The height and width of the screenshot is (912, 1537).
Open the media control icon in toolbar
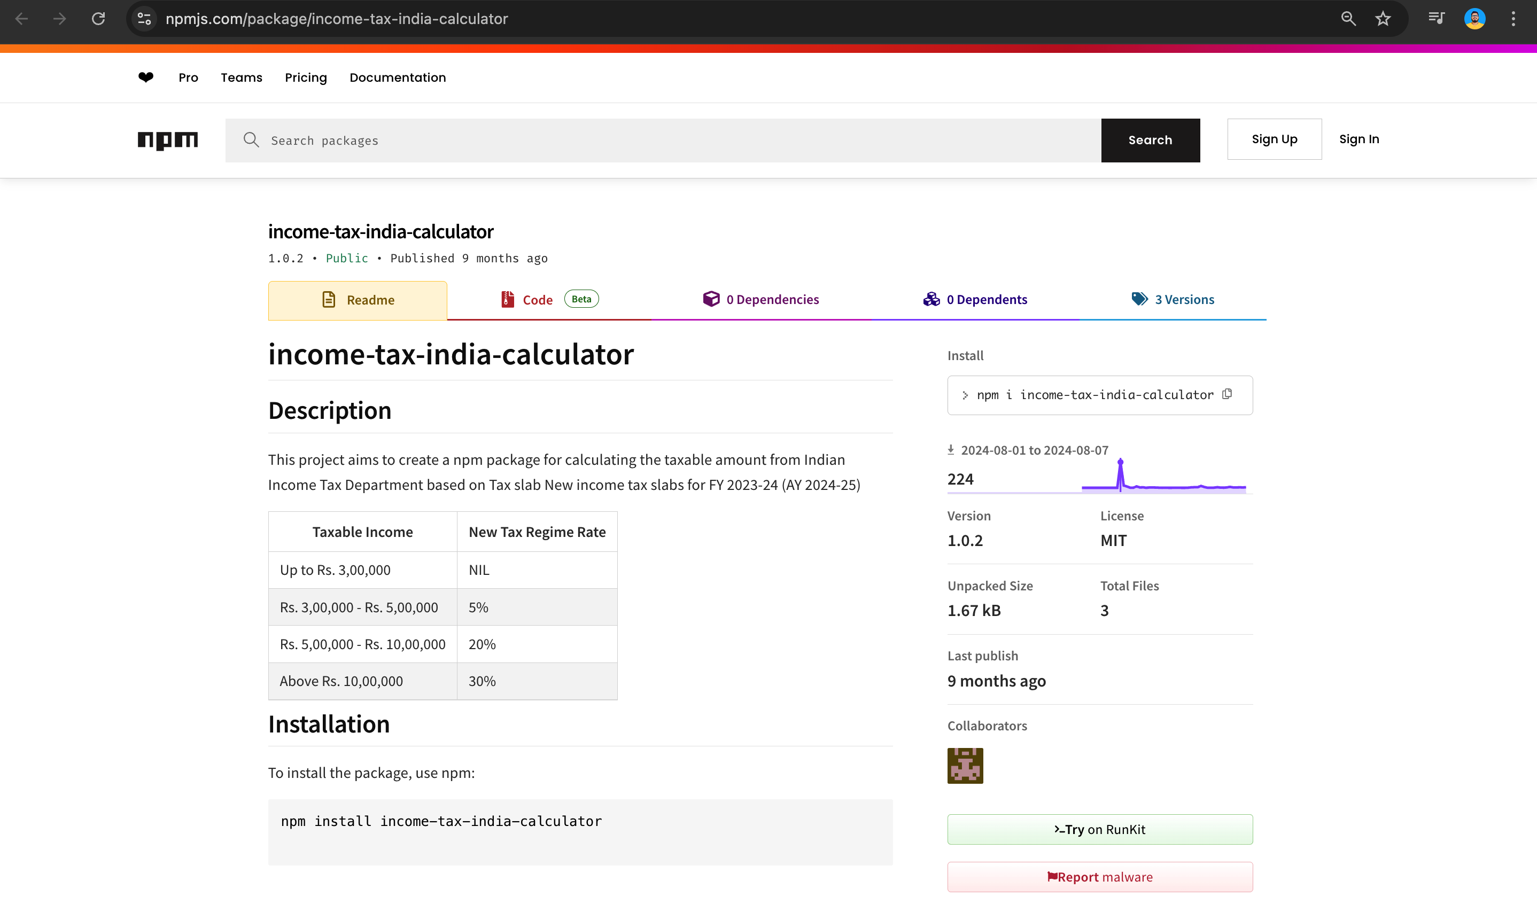coord(1436,19)
